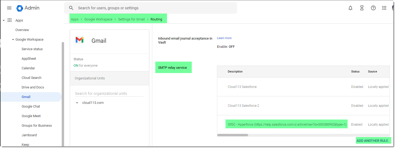Click Inbound email journal acceptance setting

185,40
